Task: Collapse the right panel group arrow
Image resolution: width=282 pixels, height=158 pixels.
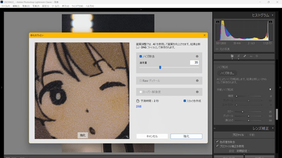Action: click(x=280, y=87)
